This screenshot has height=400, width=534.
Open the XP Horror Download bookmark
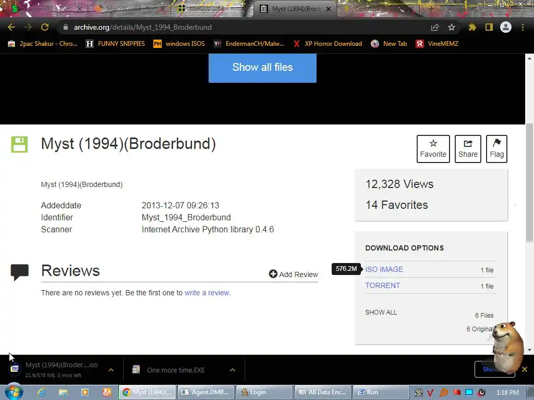pyautogui.click(x=327, y=44)
